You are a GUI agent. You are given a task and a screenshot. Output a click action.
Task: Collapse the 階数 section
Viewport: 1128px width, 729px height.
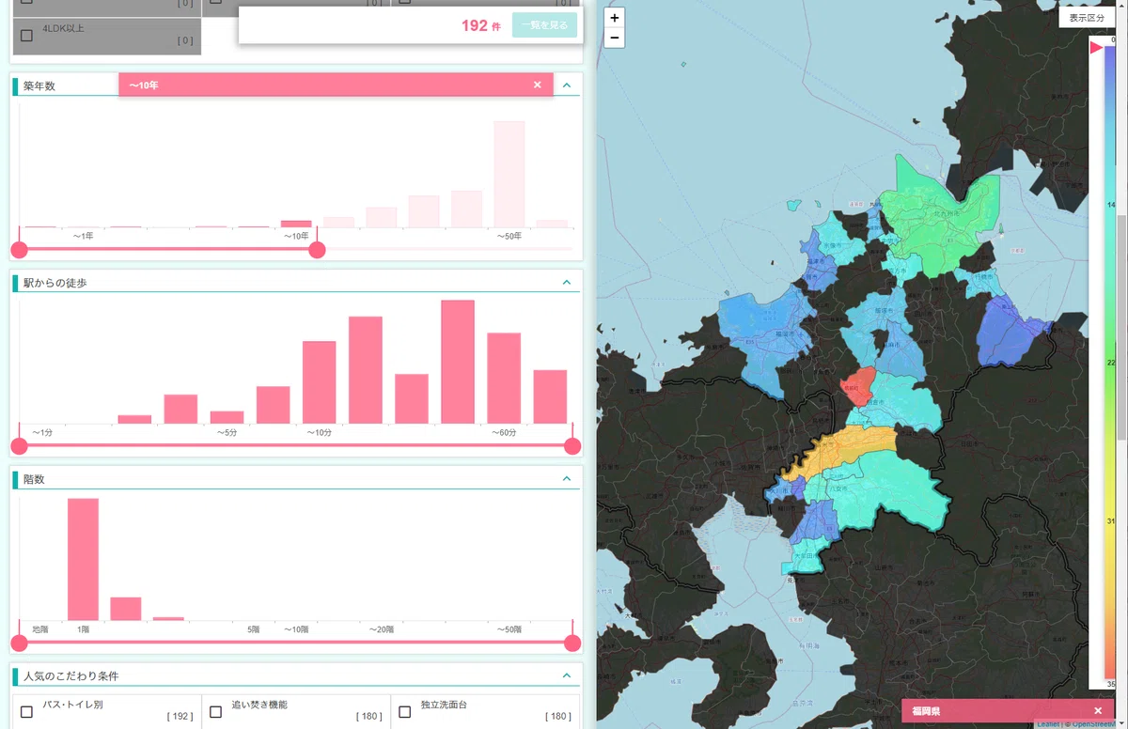pyautogui.click(x=566, y=478)
